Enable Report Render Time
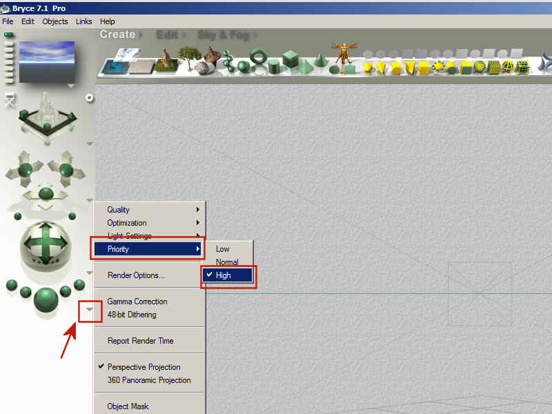Image resolution: width=552 pixels, height=414 pixels. pyautogui.click(x=149, y=341)
